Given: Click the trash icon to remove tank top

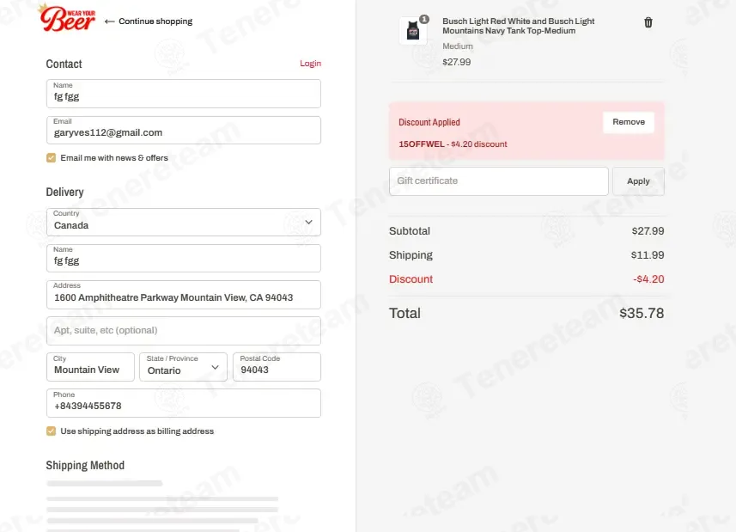Looking at the screenshot, I should [648, 22].
